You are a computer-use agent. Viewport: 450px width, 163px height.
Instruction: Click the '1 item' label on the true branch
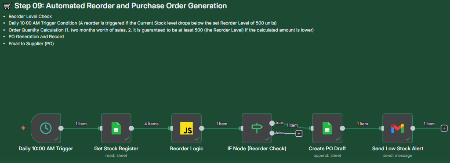click(x=292, y=125)
